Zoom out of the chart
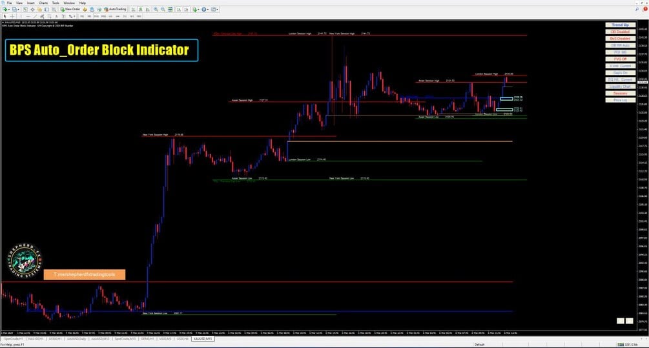 click(163, 9)
